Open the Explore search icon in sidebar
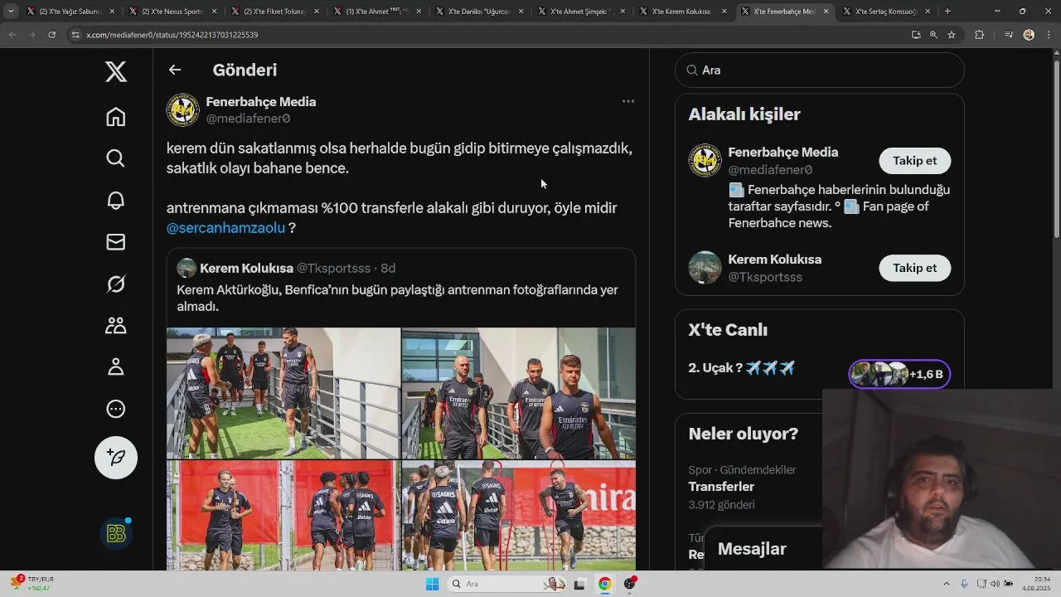Image resolution: width=1061 pixels, height=597 pixels. click(116, 158)
